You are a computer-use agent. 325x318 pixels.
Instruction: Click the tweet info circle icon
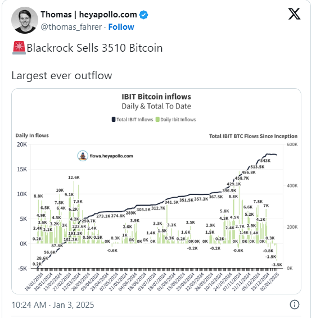click(294, 305)
